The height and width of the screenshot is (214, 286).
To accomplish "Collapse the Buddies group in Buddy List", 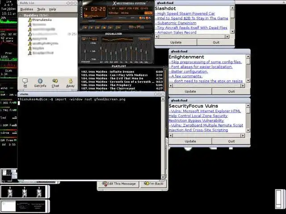I will (x=21, y=15).
